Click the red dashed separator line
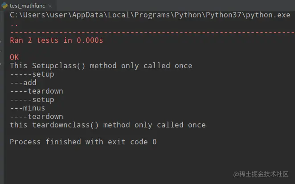The width and height of the screenshot is (295, 184). (152, 32)
